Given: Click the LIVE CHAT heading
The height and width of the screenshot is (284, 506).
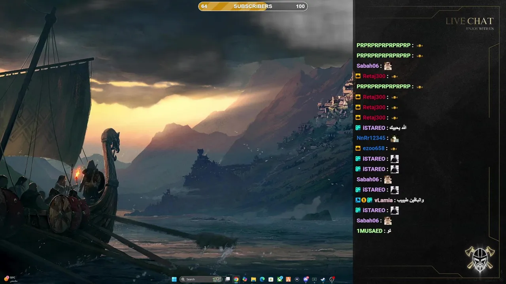Looking at the screenshot, I should point(470,21).
